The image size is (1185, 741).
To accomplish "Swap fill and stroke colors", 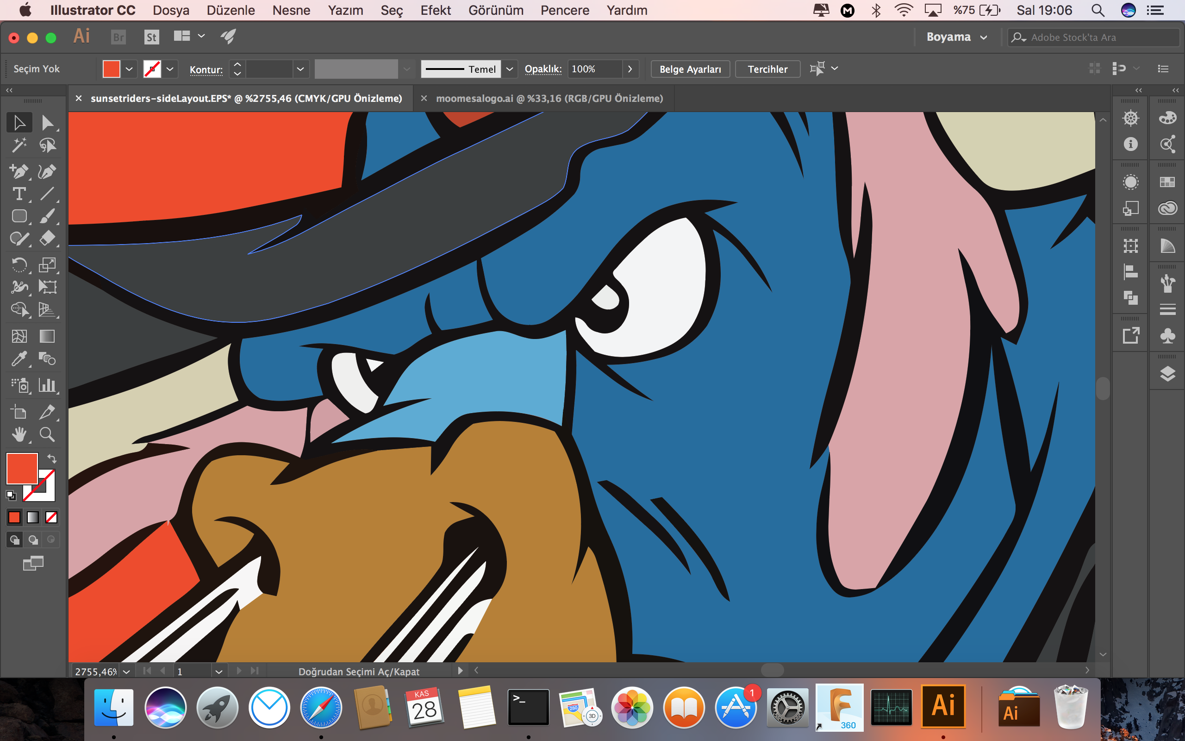I will point(52,458).
